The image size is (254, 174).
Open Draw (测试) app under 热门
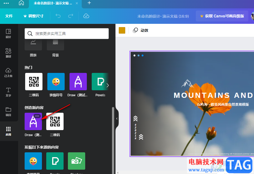point(78,82)
